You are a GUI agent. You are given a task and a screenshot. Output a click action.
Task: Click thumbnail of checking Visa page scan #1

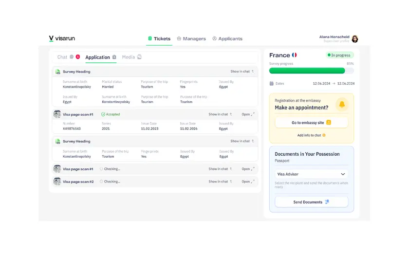click(57, 169)
